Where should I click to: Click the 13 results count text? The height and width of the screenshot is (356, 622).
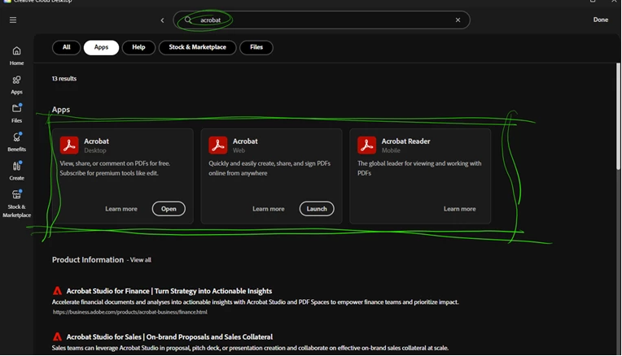click(x=64, y=79)
